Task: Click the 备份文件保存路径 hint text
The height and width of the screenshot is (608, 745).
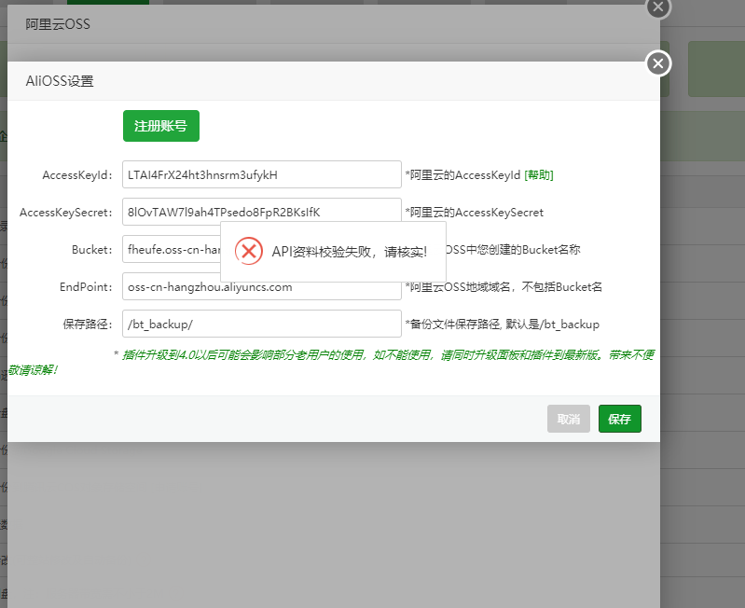Action: tap(502, 325)
